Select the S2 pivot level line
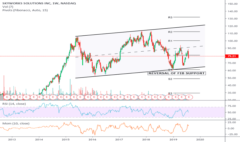 [x=187, y=78]
